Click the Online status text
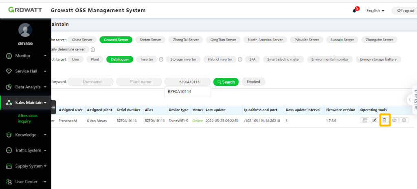 [x=198, y=121]
